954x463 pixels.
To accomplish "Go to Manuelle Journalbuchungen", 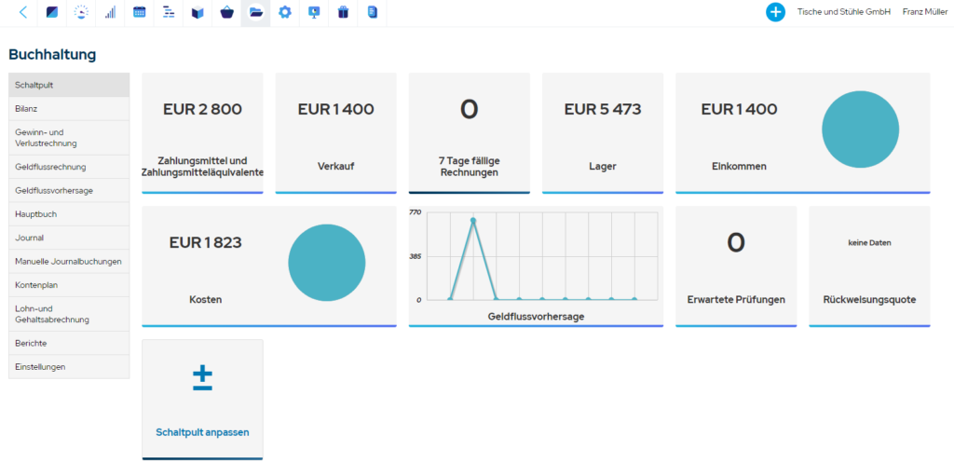I will 69,262.
